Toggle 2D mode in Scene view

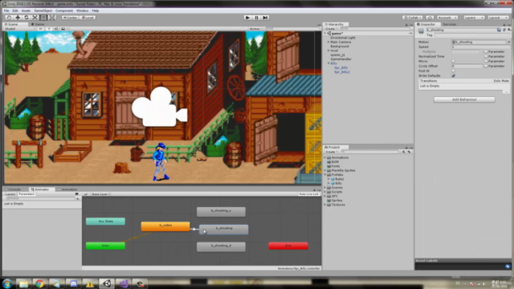(41, 29)
